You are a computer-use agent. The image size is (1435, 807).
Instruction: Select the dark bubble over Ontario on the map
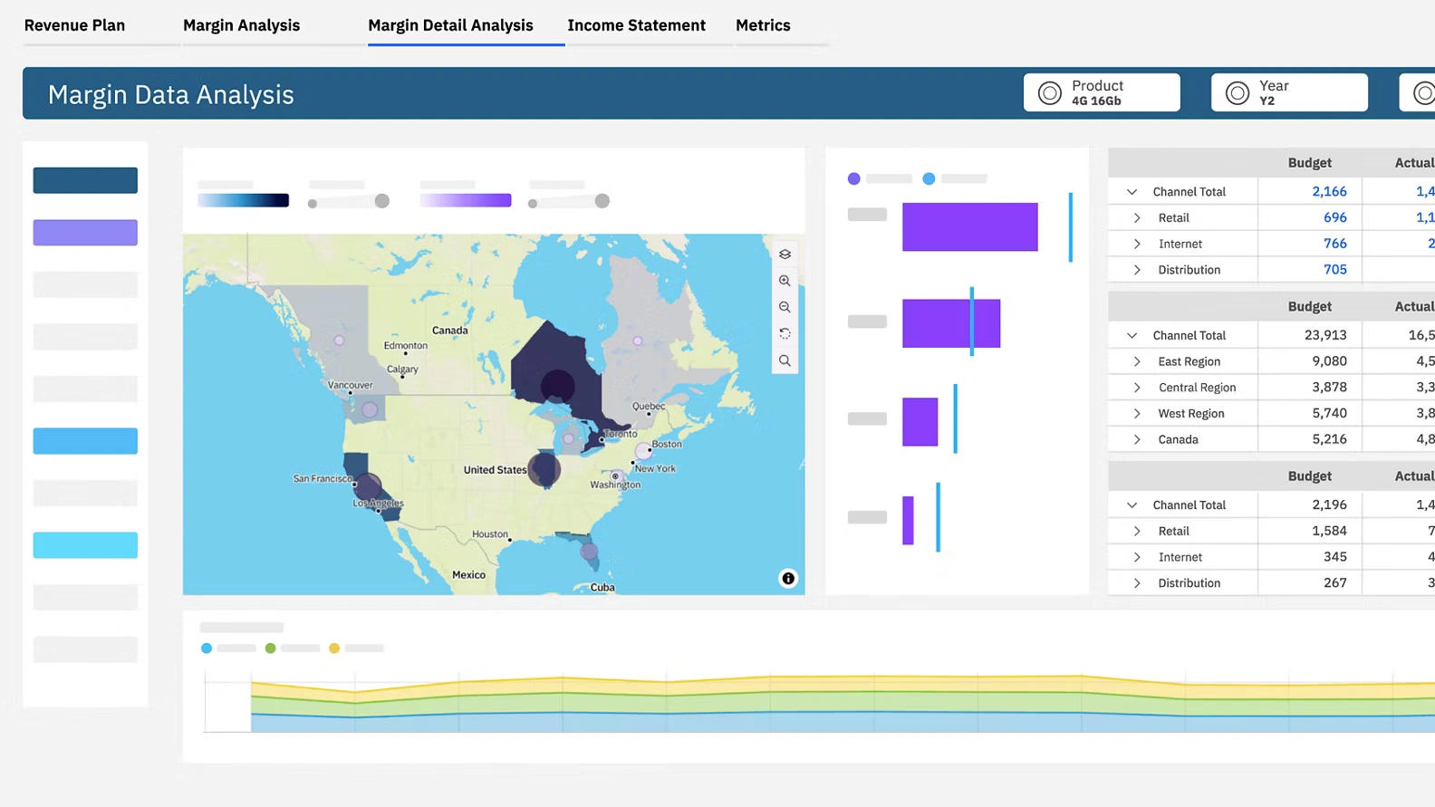pyautogui.click(x=557, y=386)
